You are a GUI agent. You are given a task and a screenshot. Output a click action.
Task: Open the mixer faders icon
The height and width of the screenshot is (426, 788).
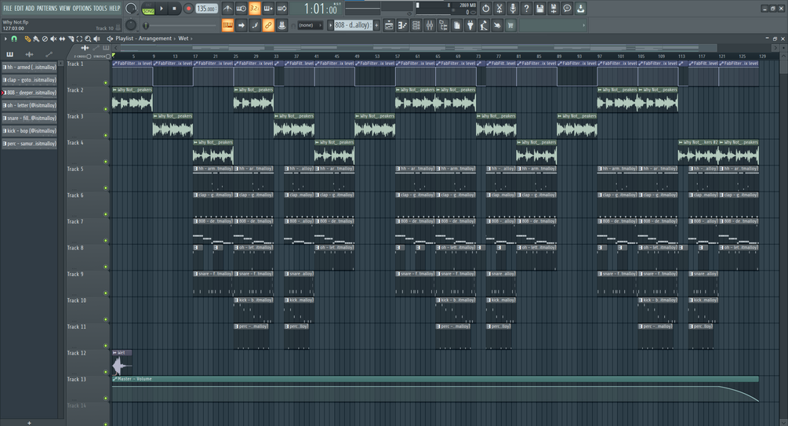point(430,25)
